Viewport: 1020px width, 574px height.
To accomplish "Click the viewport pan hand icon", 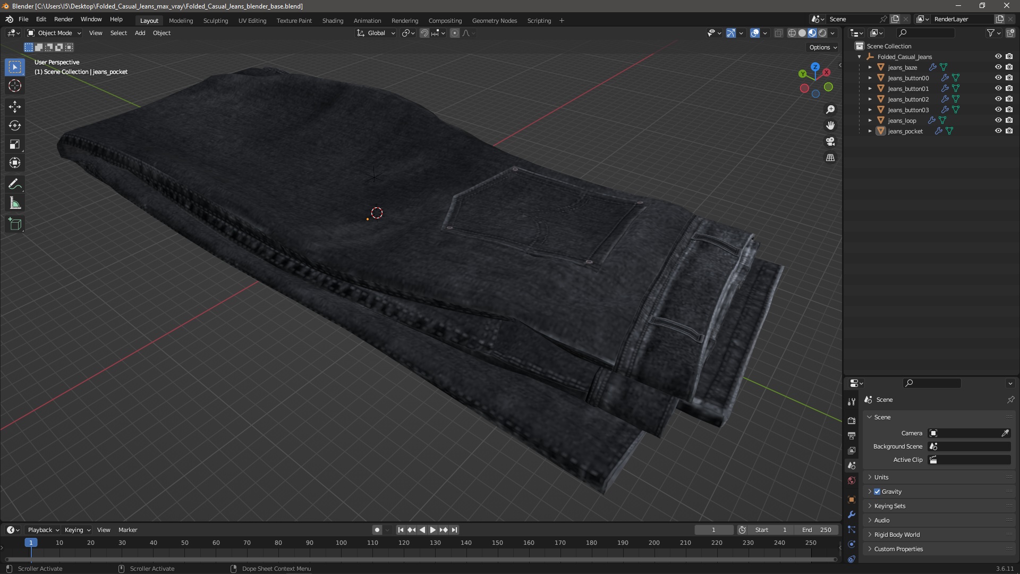I will [x=830, y=125].
